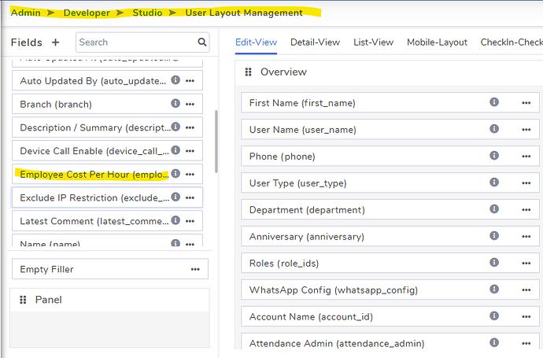Select Roles (role_ids) layout row

390,263
